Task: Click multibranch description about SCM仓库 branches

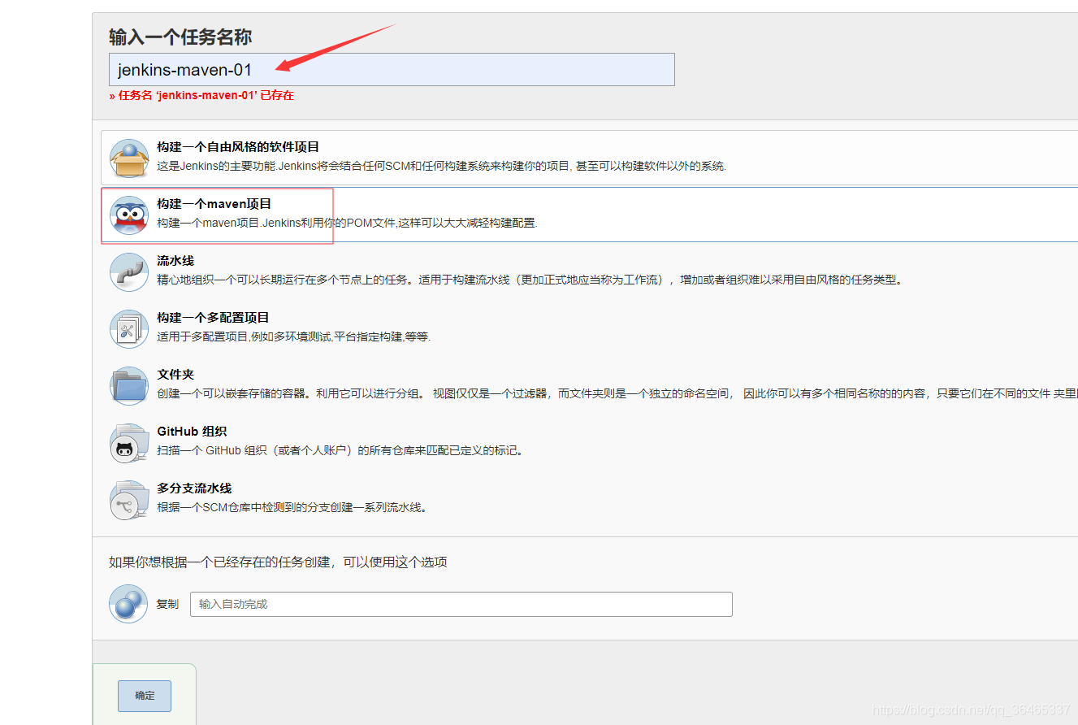Action: pyautogui.click(x=292, y=507)
